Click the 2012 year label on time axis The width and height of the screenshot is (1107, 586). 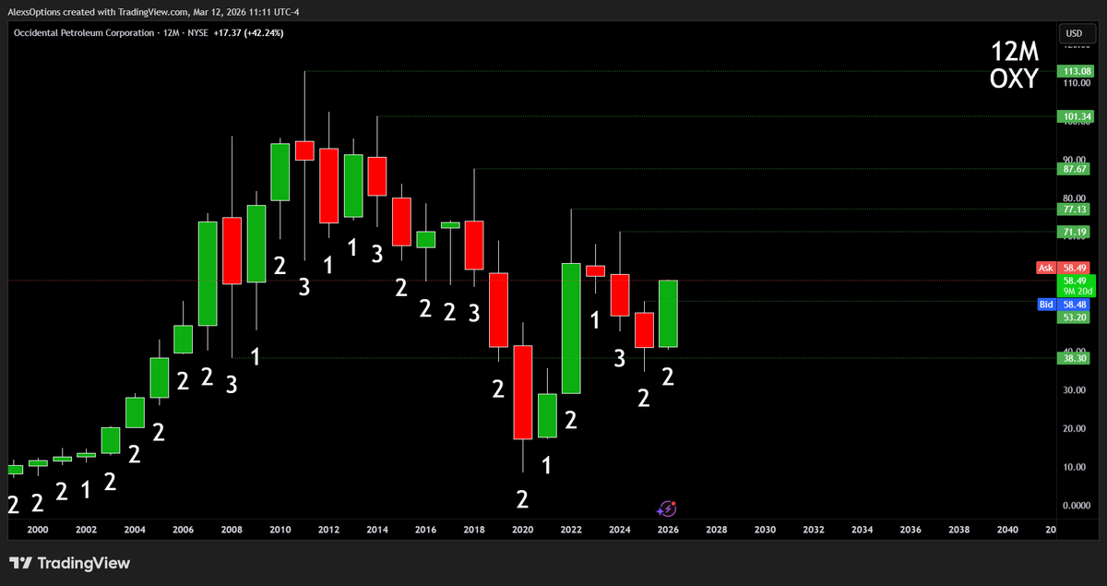click(x=327, y=530)
